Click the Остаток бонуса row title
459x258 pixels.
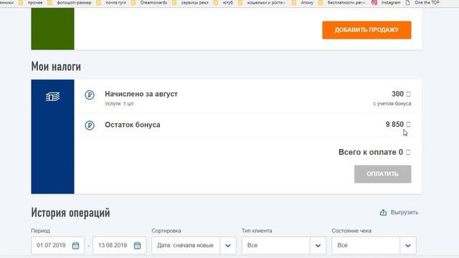click(x=132, y=125)
